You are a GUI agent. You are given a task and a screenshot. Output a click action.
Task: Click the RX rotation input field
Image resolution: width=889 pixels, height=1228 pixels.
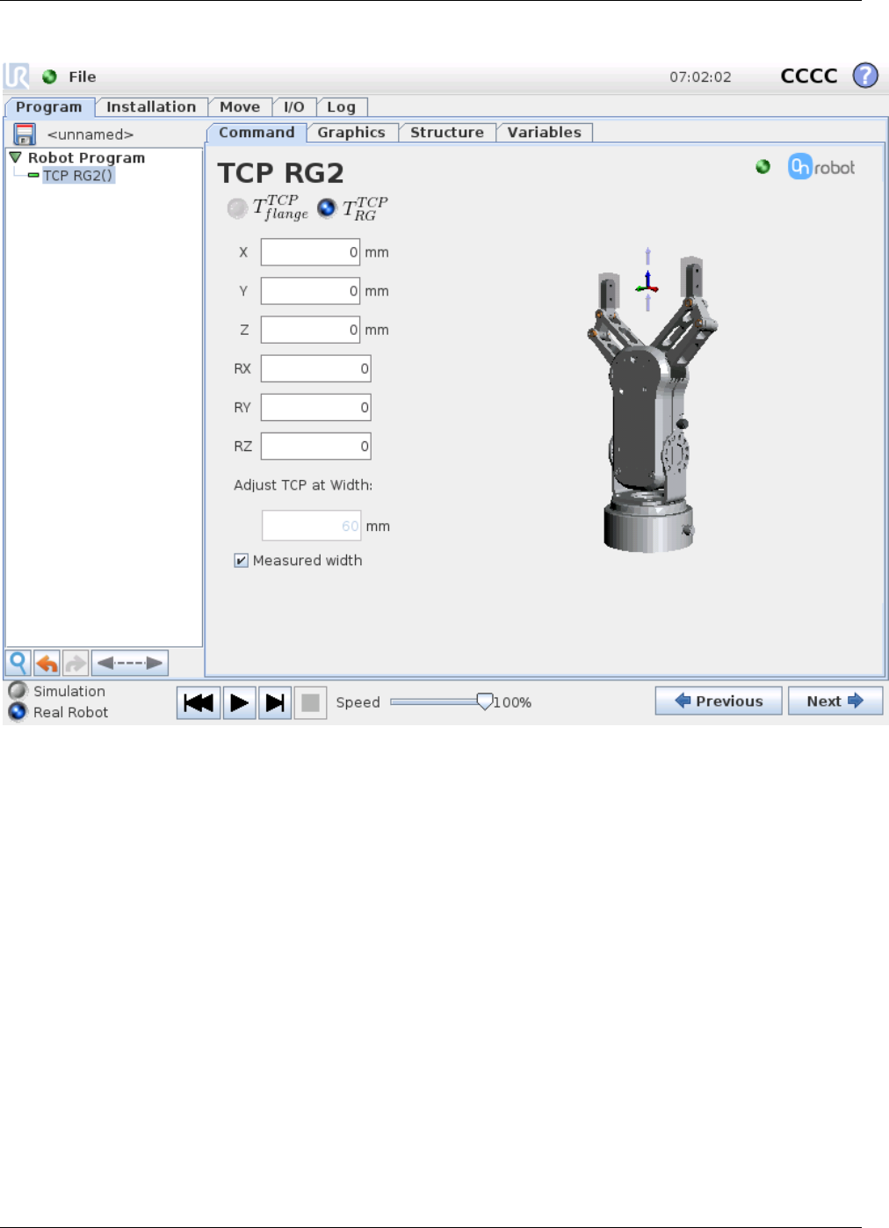[315, 368]
